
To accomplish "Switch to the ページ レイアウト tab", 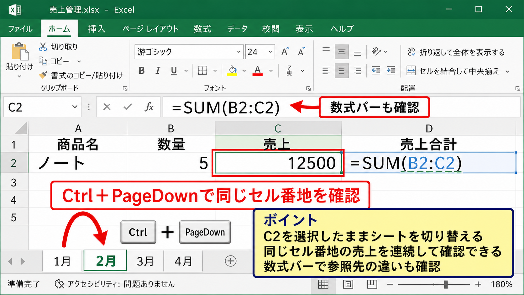I will point(150,29).
